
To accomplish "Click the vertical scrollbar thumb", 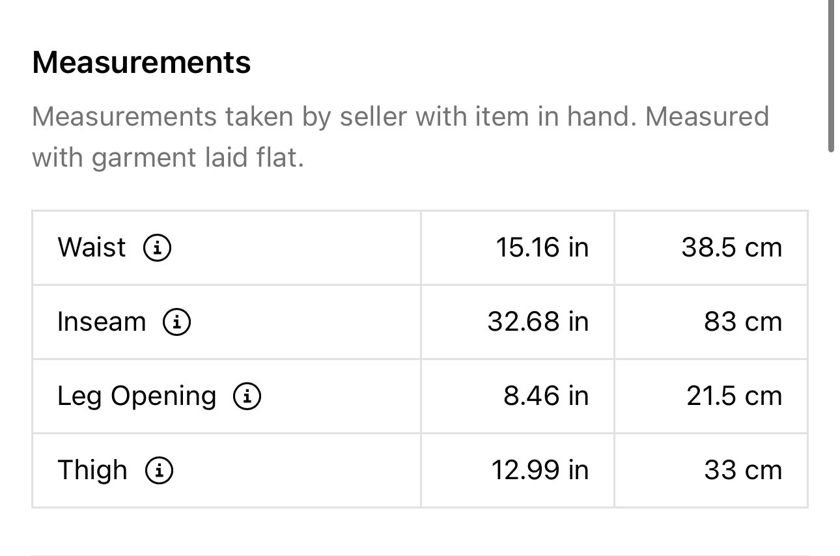I will tap(831, 76).
